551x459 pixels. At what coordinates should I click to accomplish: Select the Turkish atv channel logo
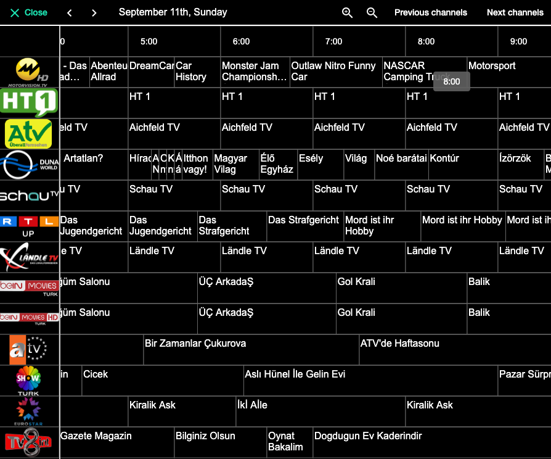tap(28, 350)
